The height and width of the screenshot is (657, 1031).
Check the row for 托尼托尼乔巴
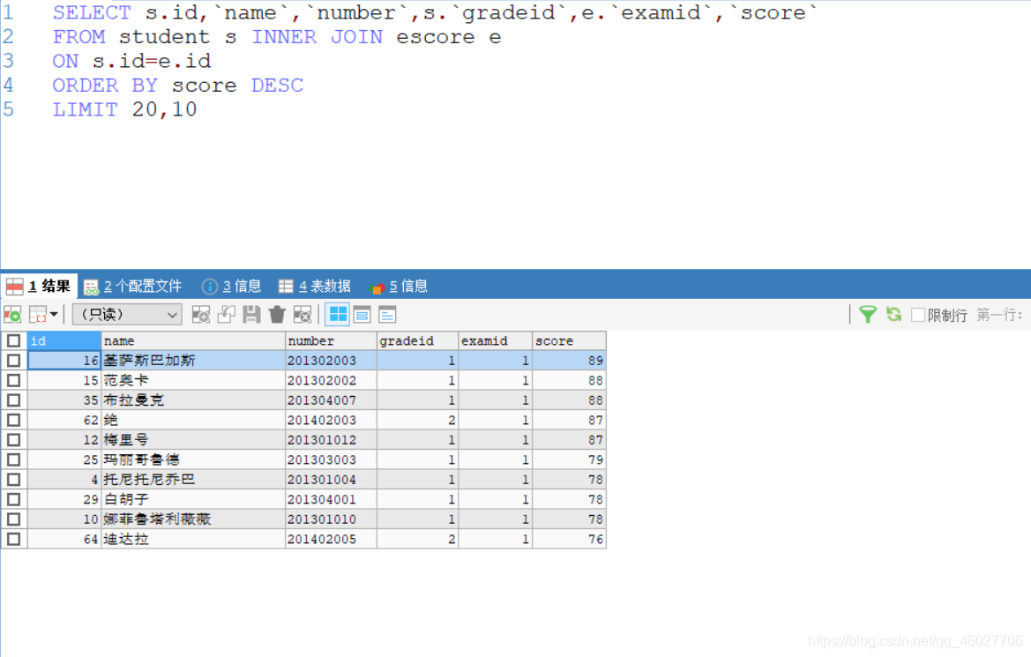[x=14, y=480]
